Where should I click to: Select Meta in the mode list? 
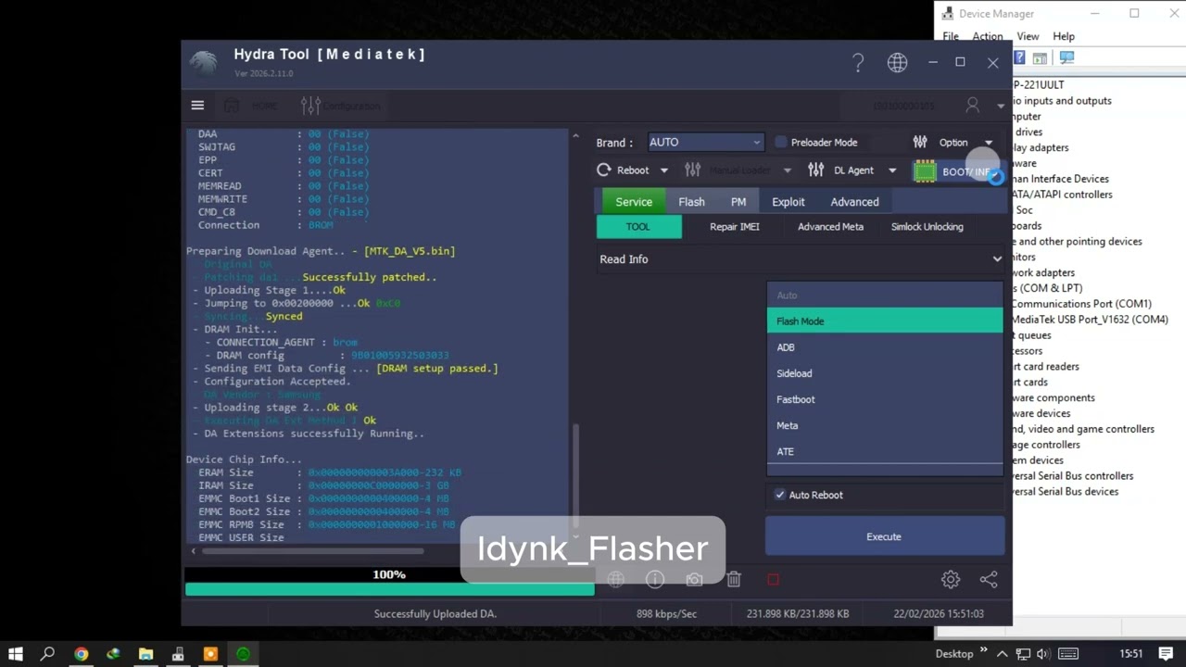[x=885, y=425]
